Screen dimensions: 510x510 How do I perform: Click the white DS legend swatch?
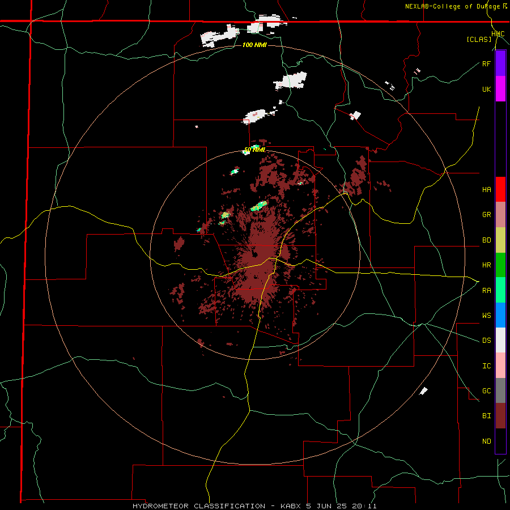tap(500, 340)
